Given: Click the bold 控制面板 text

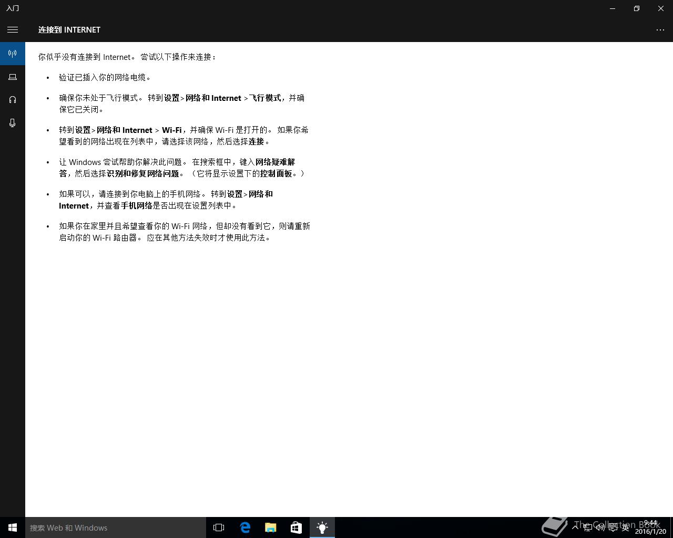Looking at the screenshot, I should tap(276, 173).
